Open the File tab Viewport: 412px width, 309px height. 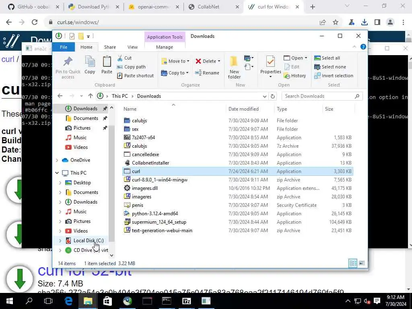(x=64, y=47)
